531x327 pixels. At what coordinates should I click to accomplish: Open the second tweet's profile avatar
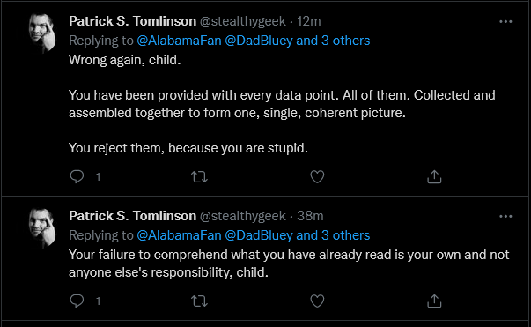coord(42,227)
